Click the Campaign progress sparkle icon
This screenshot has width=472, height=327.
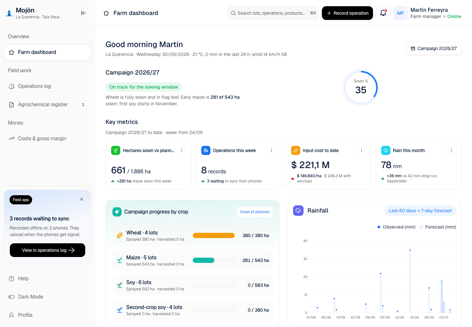117,212
